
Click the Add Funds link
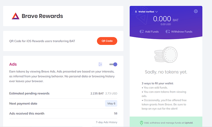coord(152,31)
